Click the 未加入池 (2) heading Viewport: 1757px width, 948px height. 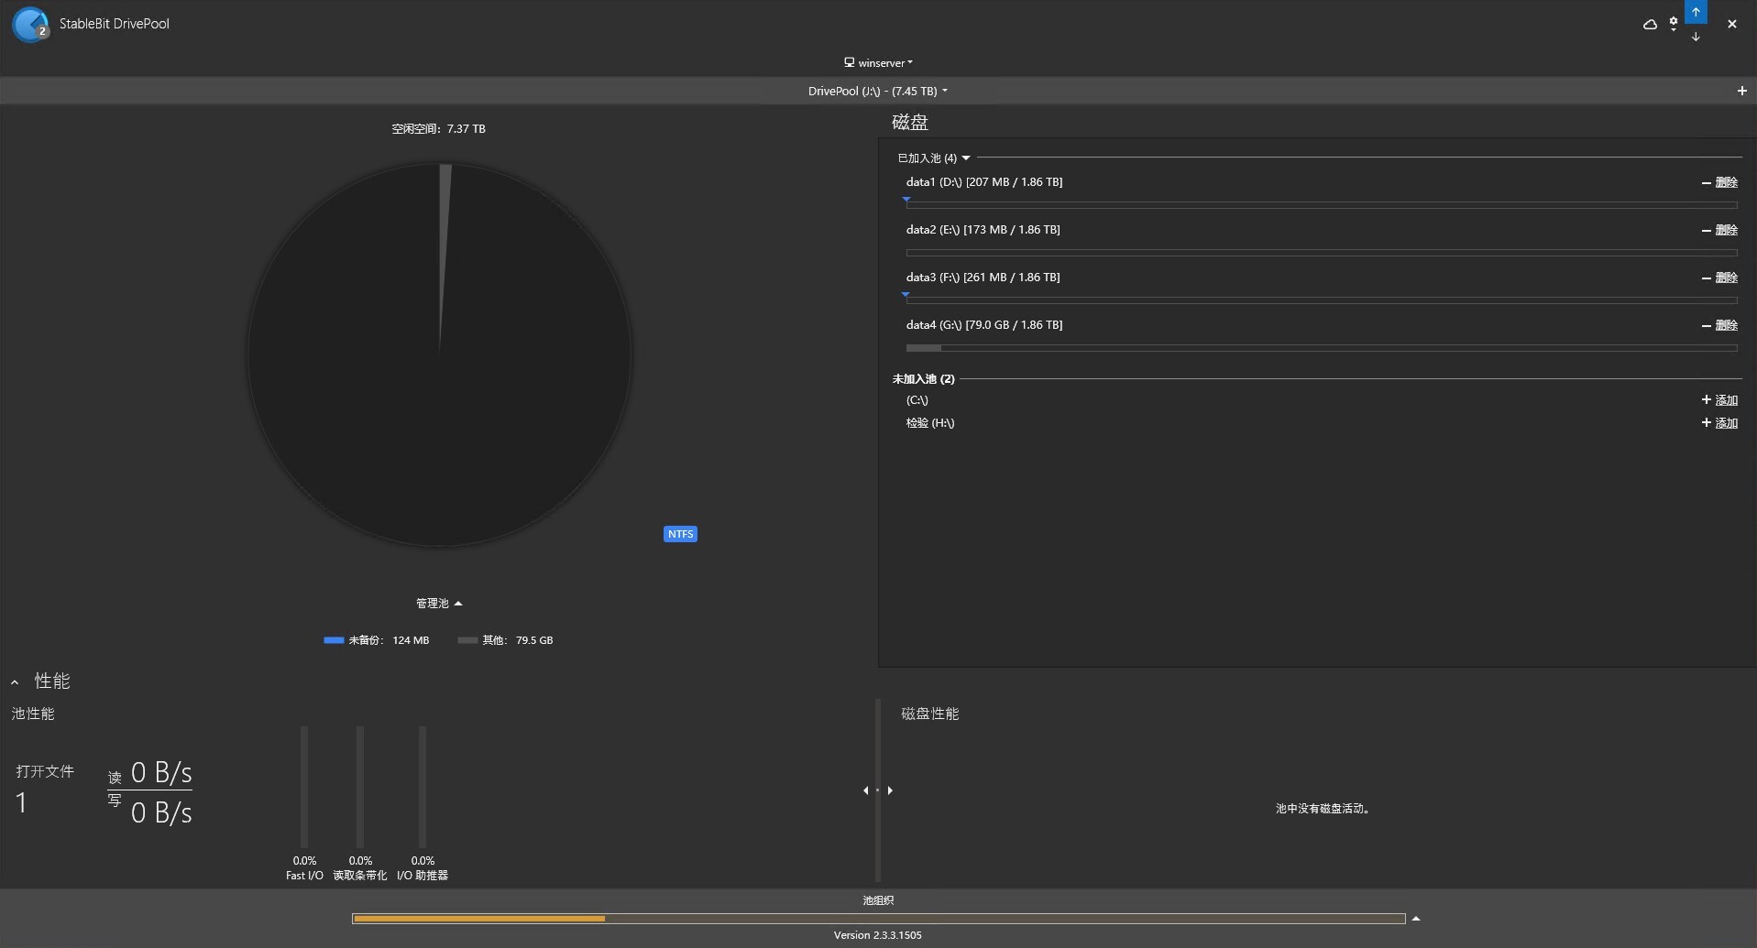pyautogui.click(x=923, y=379)
